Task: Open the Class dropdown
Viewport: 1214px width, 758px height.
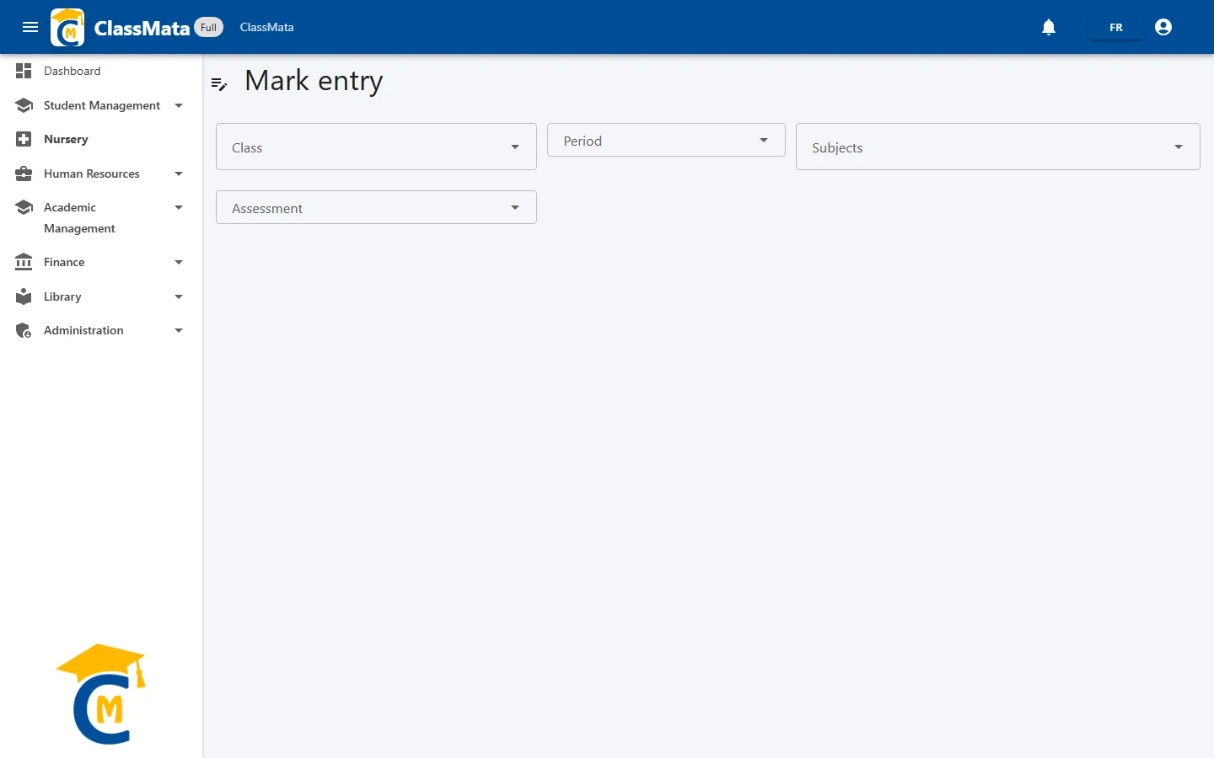Action: (376, 147)
